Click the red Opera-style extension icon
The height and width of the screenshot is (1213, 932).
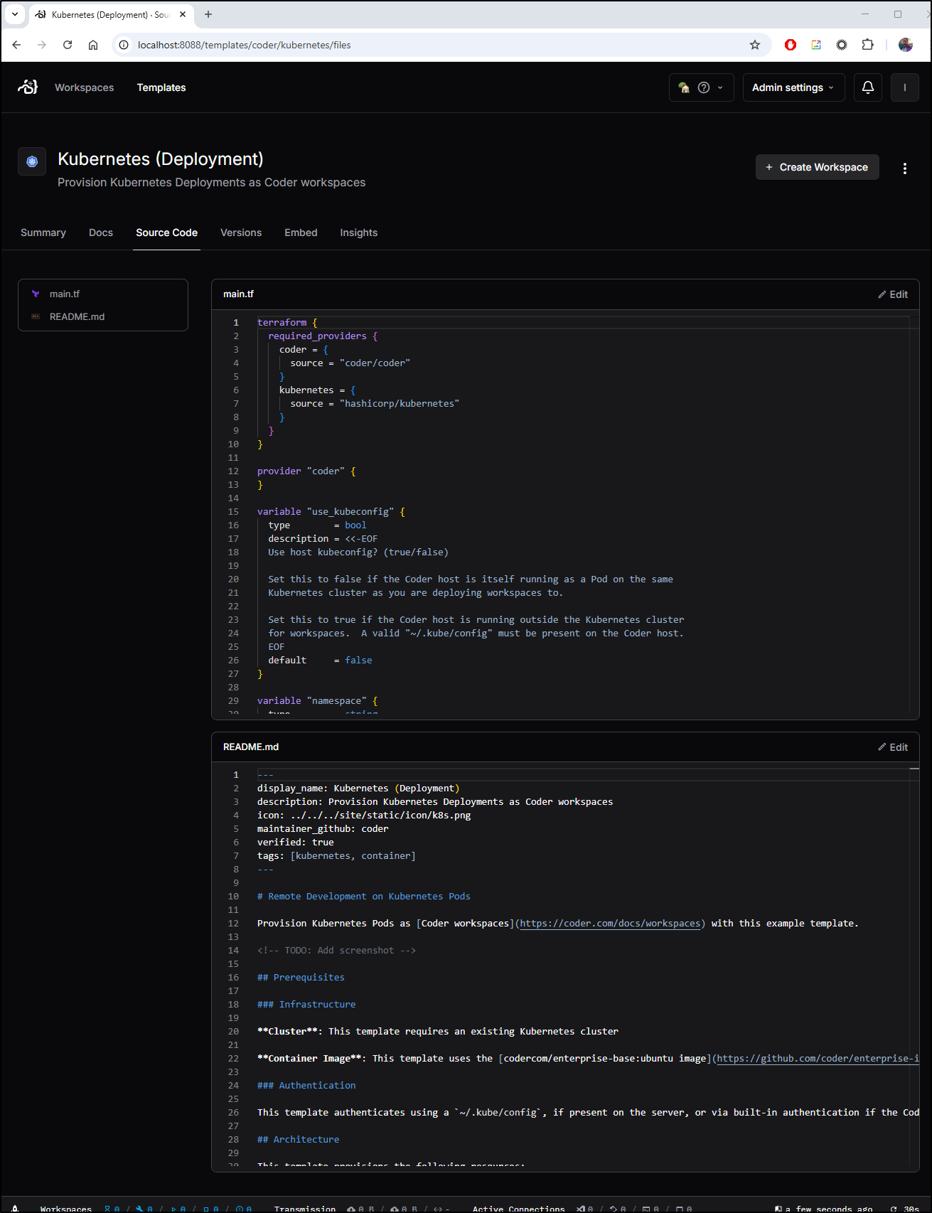(x=791, y=45)
